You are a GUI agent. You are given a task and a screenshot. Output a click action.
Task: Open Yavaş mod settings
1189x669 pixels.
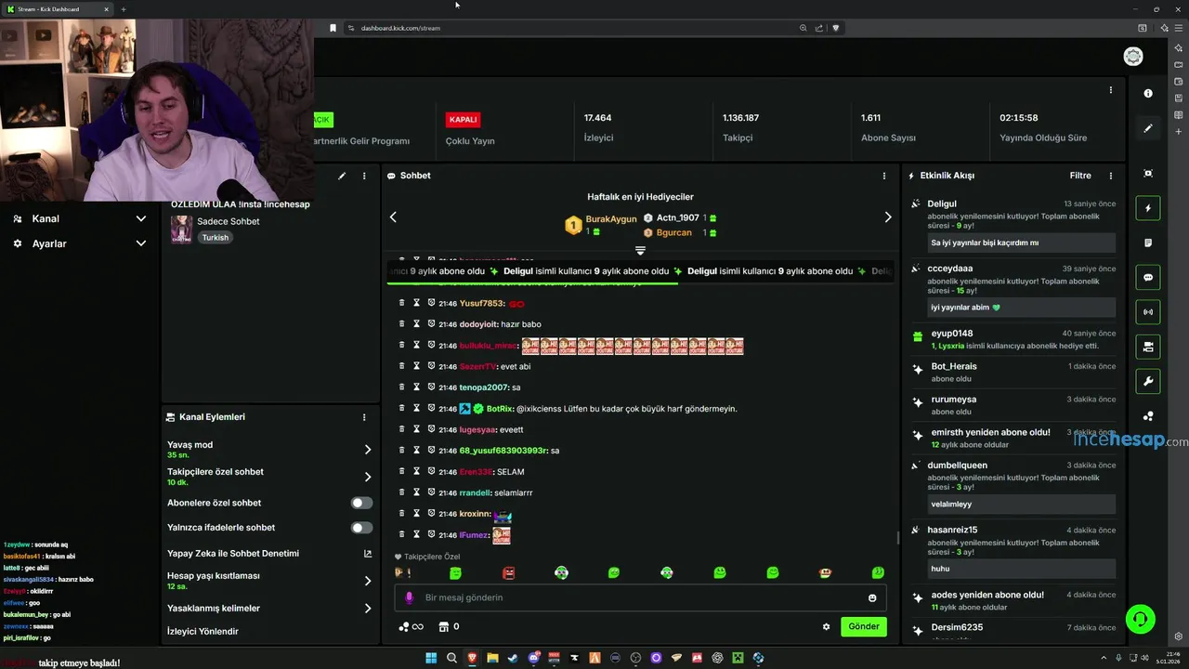click(x=269, y=450)
